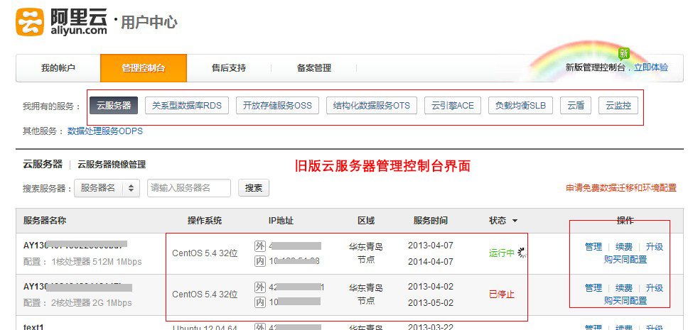The height and width of the screenshot is (330, 693).
Task: Click the 操作系统 column header
Action: click(205, 220)
